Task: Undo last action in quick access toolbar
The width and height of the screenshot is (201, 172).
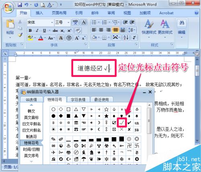Action: (26, 5)
